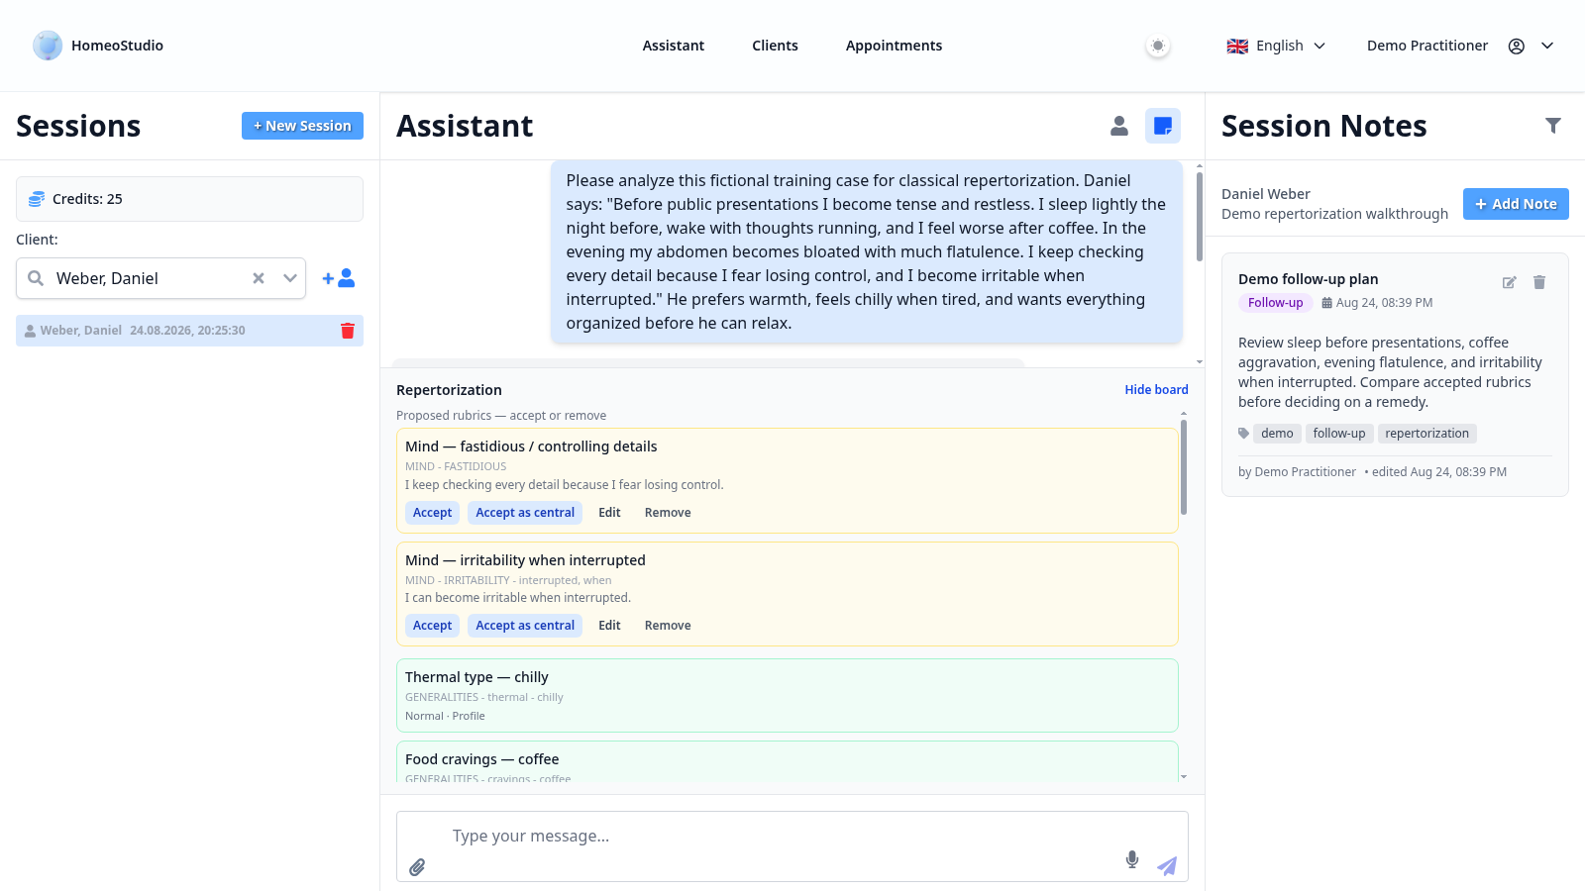Clear the selected client Weber, Daniel

(259, 278)
